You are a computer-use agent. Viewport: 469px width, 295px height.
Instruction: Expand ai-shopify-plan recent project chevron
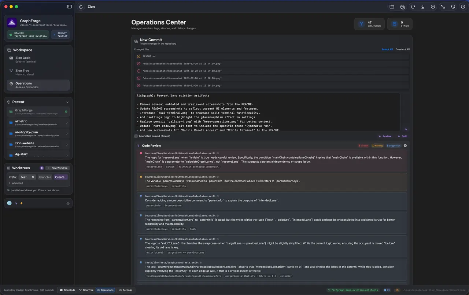tap(67, 134)
